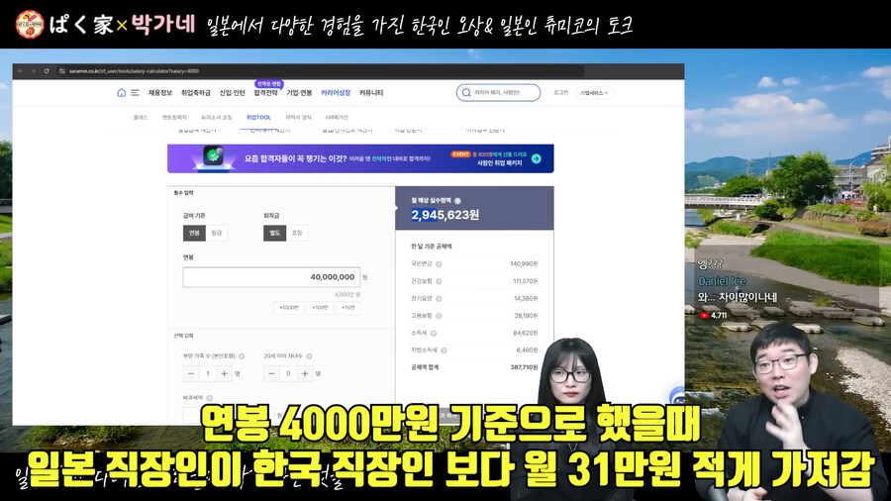Click the 사람인 취업 패키지 banner

coord(360,158)
